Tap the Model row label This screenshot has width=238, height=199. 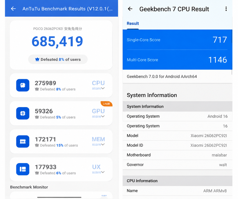point(132,136)
